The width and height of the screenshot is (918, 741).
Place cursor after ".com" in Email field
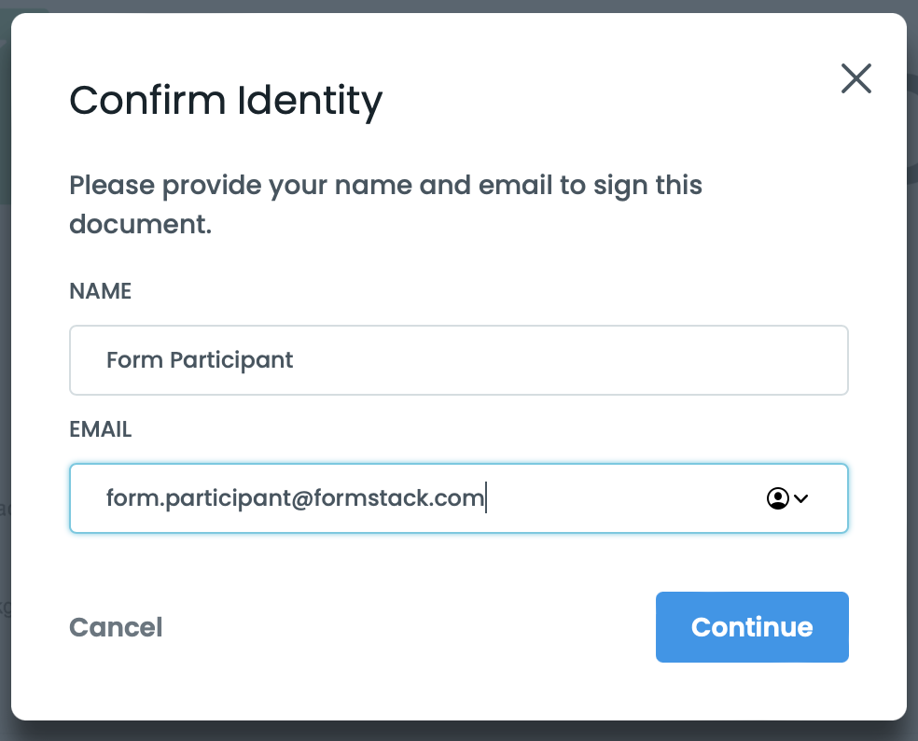coord(486,498)
